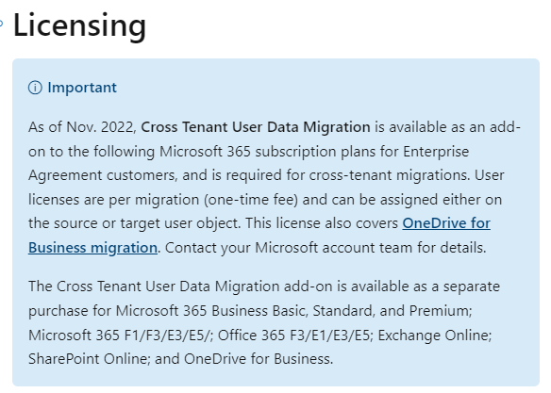Click the words 'Enterprise' in first paragraph
The width and height of the screenshot is (551, 393).
click(436, 152)
